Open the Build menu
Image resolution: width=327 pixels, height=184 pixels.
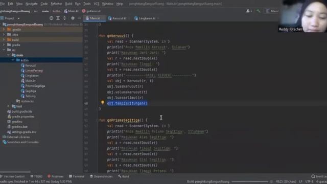(x=68, y=4)
